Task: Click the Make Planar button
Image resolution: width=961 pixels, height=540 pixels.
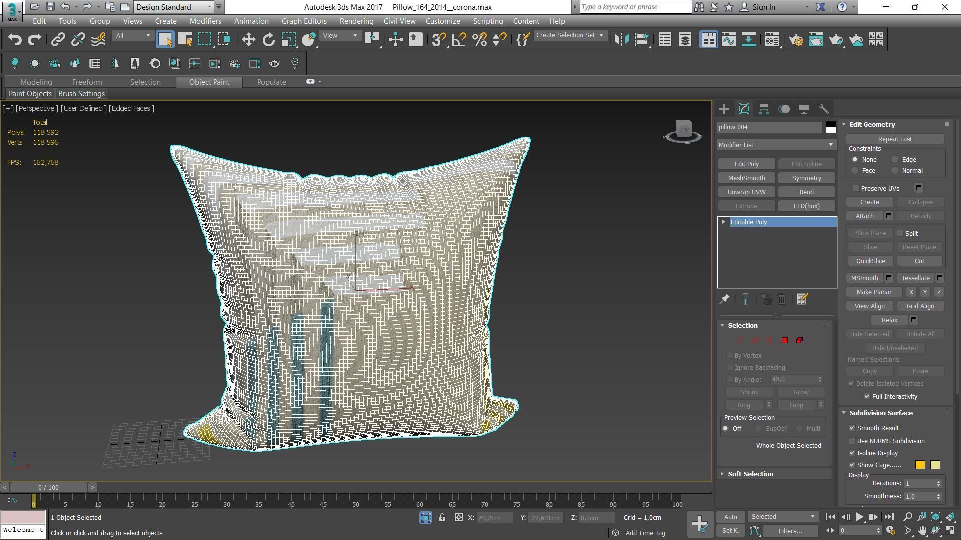Action: [x=874, y=292]
